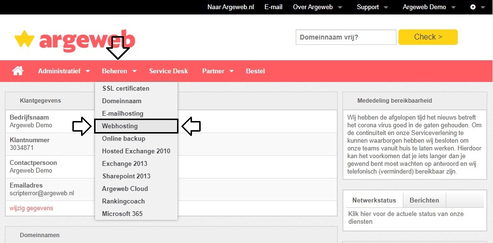This screenshot has height=243, width=493.
Task: Click the wijzig gegevens link
Action: tap(31, 208)
